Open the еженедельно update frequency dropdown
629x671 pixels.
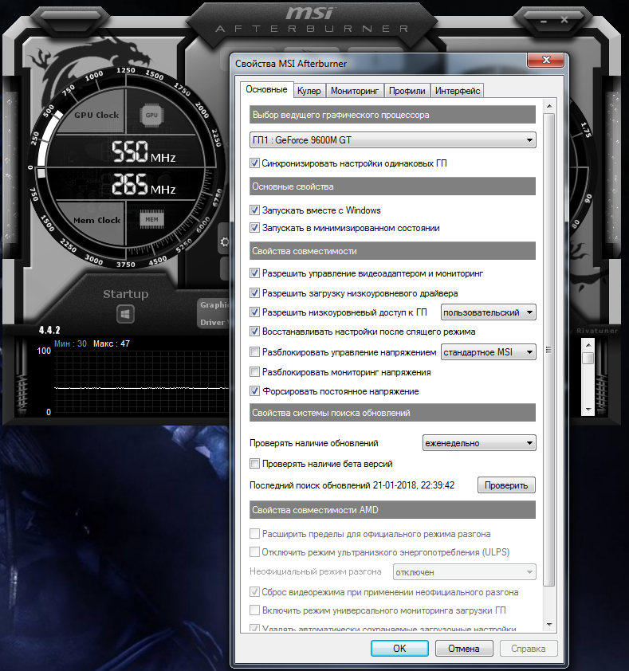479,443
